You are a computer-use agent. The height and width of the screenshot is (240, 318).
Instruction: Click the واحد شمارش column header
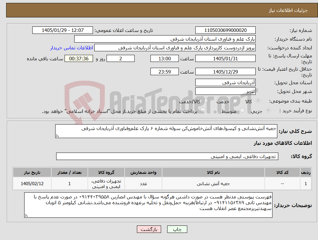[x=143, y=173]
